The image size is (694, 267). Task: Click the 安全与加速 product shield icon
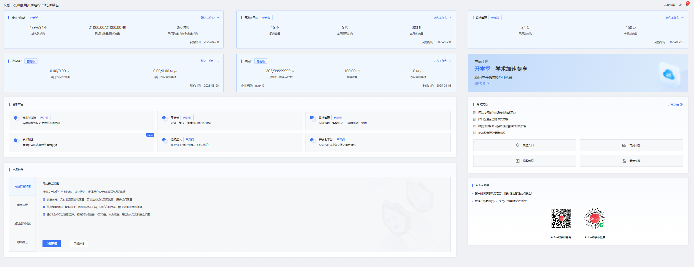16,118
